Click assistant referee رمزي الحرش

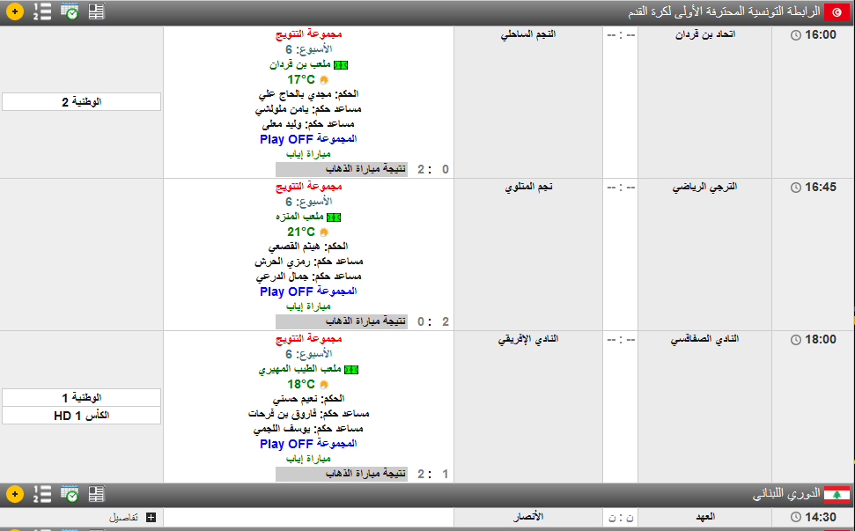click(283, 262)
